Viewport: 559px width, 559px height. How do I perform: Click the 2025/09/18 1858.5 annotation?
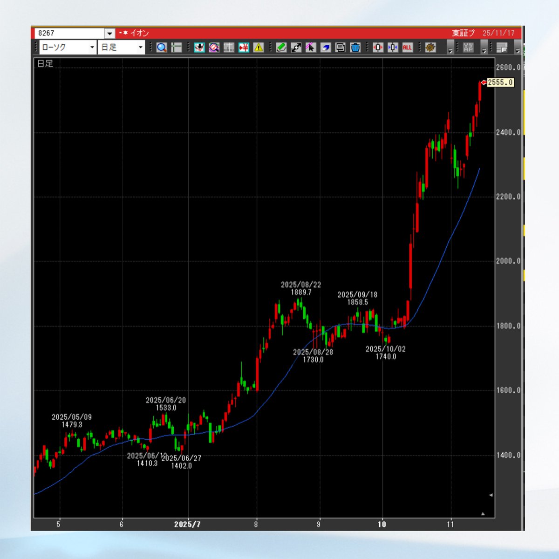click(x=357, y=298)
